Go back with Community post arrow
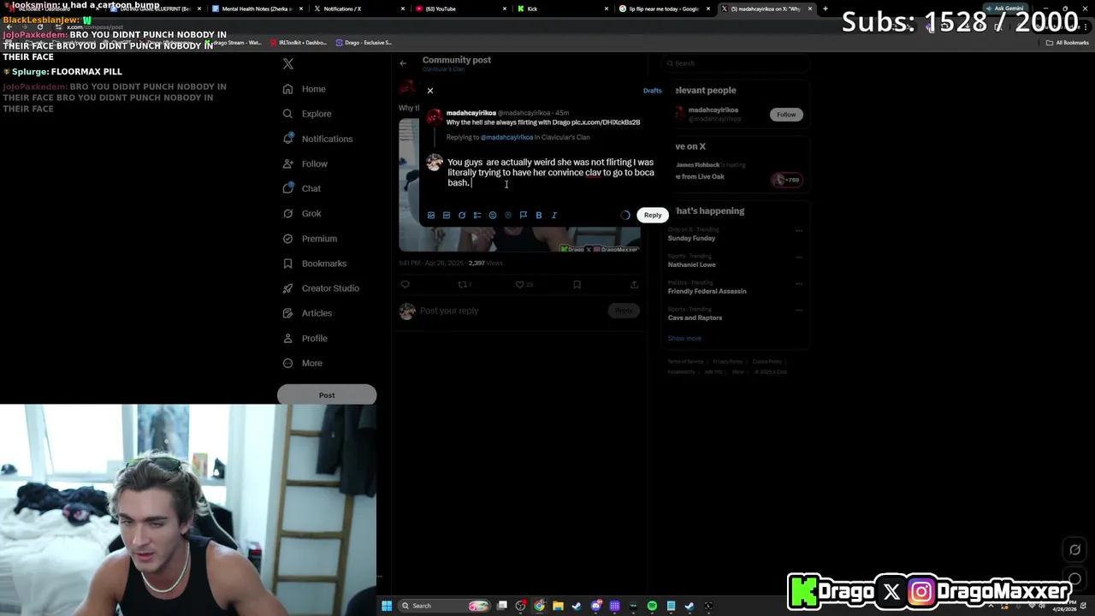This screenshot has height=616, width=1095. pos(403,62)
